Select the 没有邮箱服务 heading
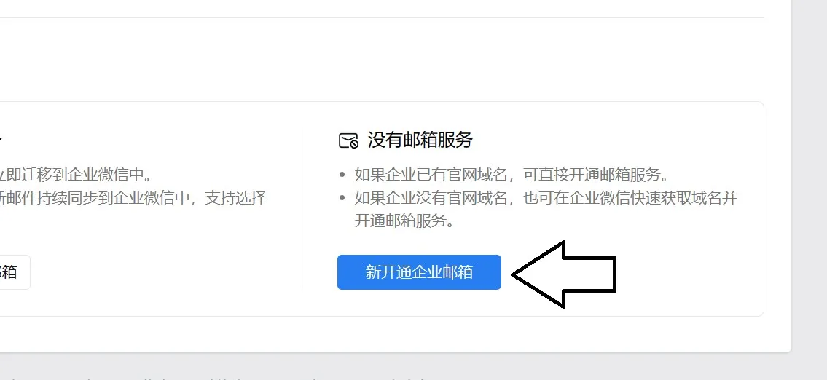Image resolution: width=827 pixels, height=380 pixels. pos(420,140)
